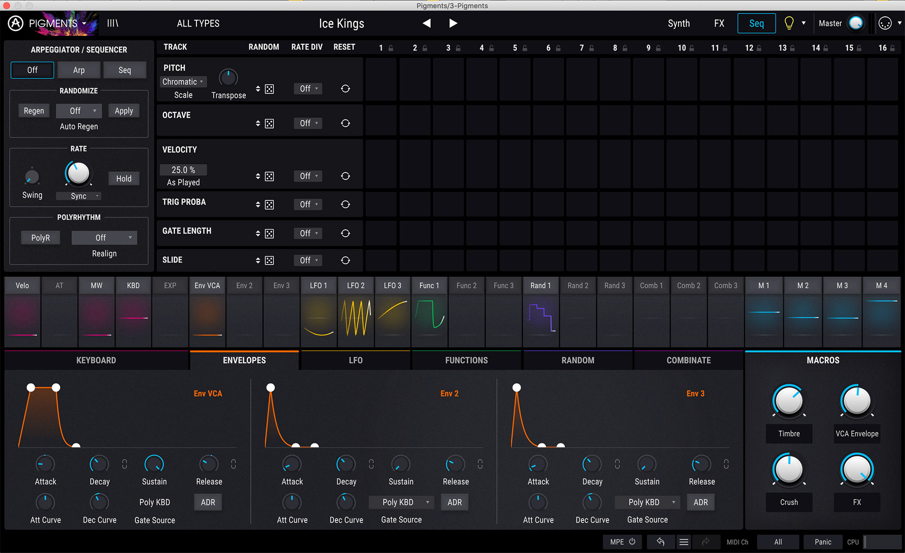The width and height of the screenshot is (905, 553).
Task: Click Env VCA decay link icon
Action: coord(125,464)
